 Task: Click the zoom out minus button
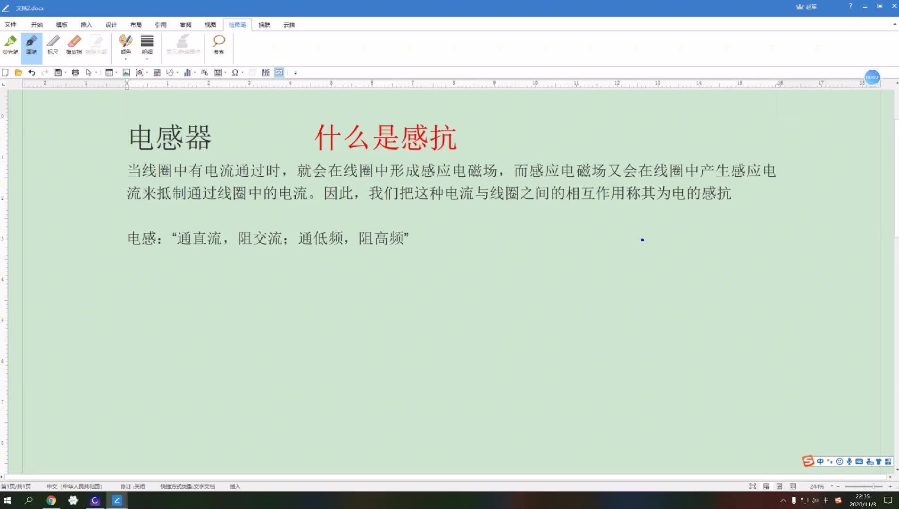tap(838, 486)
